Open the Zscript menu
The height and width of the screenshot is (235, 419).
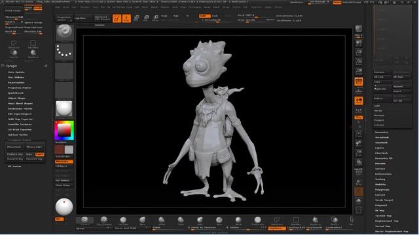278,7
